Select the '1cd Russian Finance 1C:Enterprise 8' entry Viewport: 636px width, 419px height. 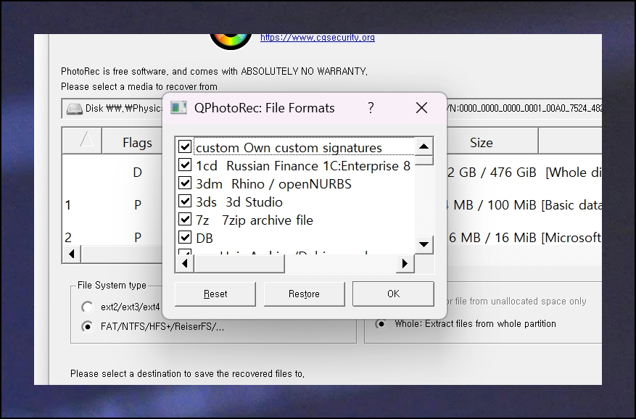coord(303,166)
